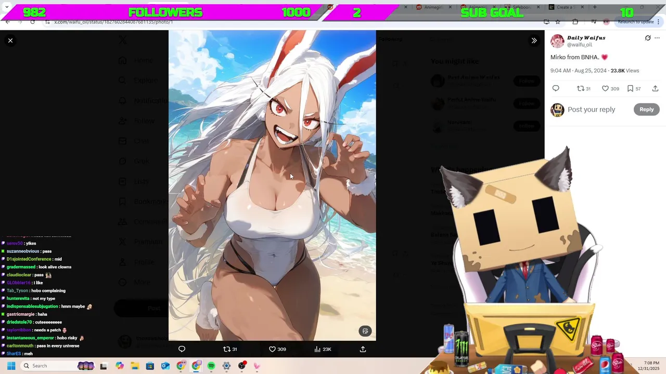This screenshot has width=666, height=374.
Task: Open the Daily Waifus profile avatar
Action: (x=557, y=41)
